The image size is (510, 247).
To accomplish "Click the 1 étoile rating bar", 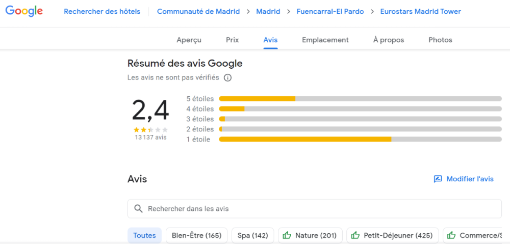I will [x=360, y=139].
